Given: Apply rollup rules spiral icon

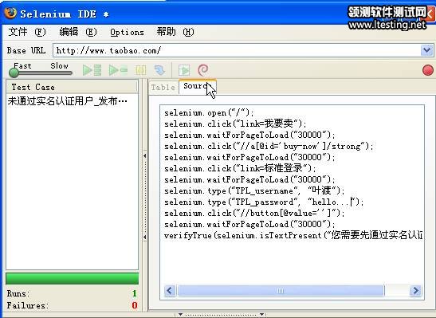Looking at the screenshot, I should click(x=203, y=70).
